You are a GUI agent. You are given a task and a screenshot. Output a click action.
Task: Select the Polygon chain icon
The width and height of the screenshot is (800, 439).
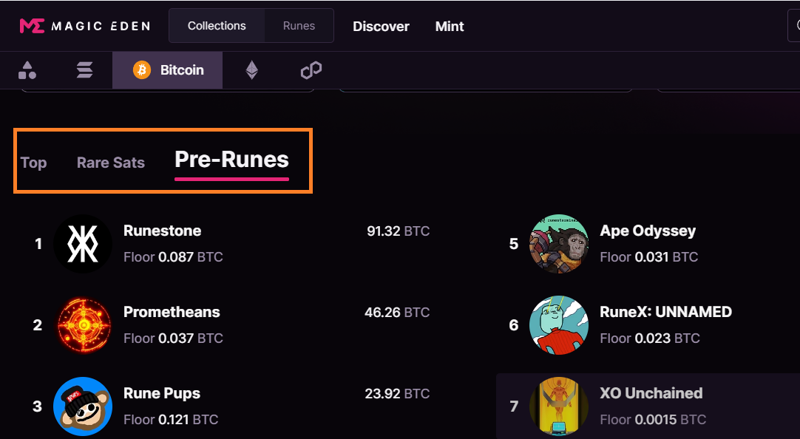311,70
